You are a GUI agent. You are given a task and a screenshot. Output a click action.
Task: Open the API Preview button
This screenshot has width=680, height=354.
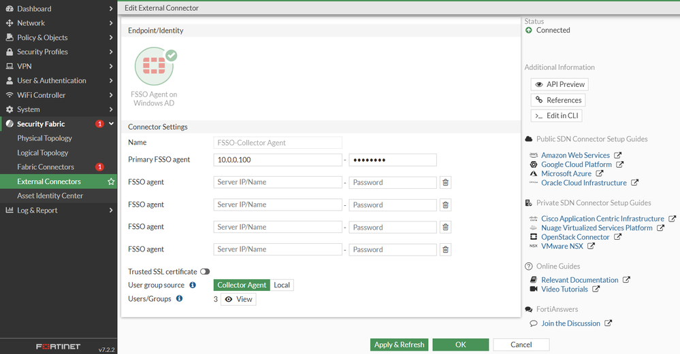click(560, 84)
